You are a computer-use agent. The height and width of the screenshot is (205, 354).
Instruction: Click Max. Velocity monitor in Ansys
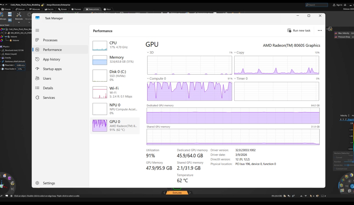344,33
